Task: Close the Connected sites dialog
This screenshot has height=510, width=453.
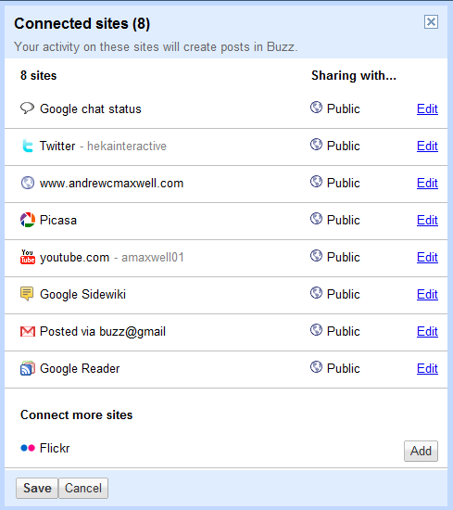Action: [431, 22]
